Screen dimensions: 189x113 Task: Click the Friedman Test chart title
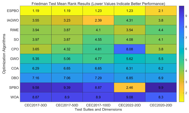(x=98, y=4)
